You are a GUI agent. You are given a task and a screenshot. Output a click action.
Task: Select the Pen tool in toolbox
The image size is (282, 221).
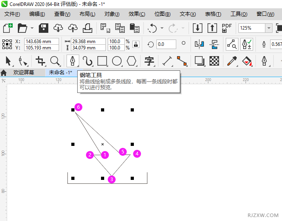(x=72, y=61)
